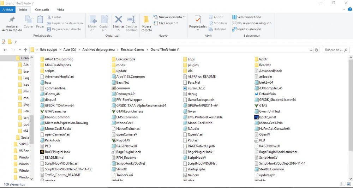Click the properties icon in the quick access toolbar
Viewport: 353px width, 188px height.
click(x=4, y=42)
